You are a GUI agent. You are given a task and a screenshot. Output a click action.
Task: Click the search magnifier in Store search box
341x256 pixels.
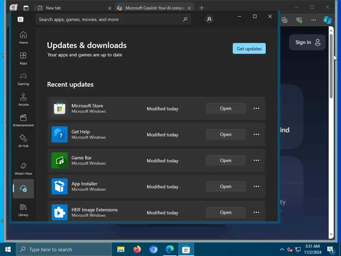point(185,19)
